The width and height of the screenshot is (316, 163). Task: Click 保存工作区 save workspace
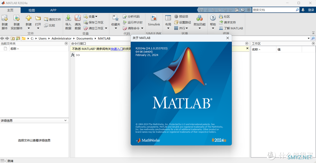(94, 22)
